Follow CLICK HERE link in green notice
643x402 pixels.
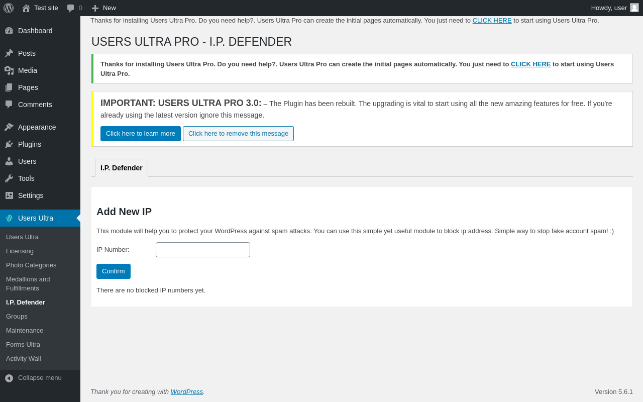pos(531,64)
